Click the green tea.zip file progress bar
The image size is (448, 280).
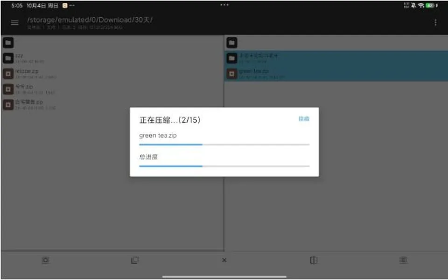(x=224, y=144)
